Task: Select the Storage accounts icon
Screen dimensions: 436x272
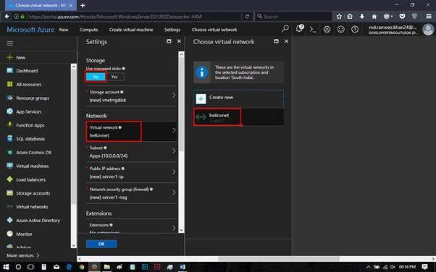Action: (x=9, y=193)
